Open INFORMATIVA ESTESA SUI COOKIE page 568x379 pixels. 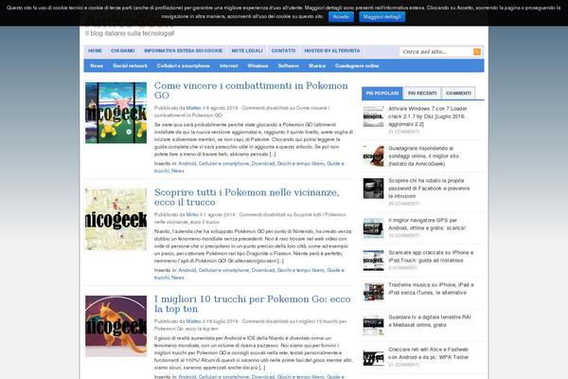pos(184,51)
